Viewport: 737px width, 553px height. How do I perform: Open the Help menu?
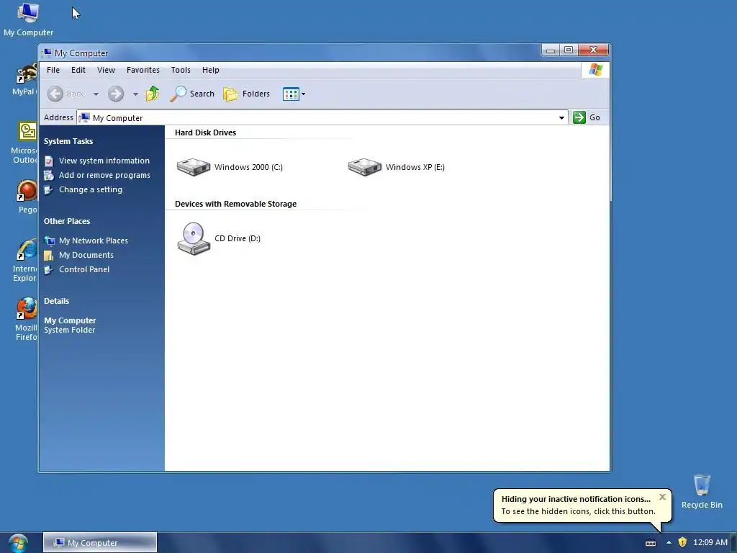click(x=211, y=70)
